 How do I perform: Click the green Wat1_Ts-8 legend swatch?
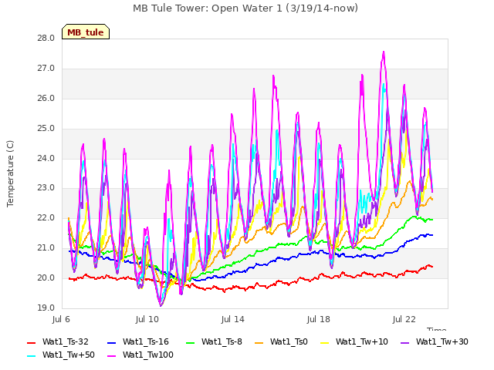coord(191,342)
